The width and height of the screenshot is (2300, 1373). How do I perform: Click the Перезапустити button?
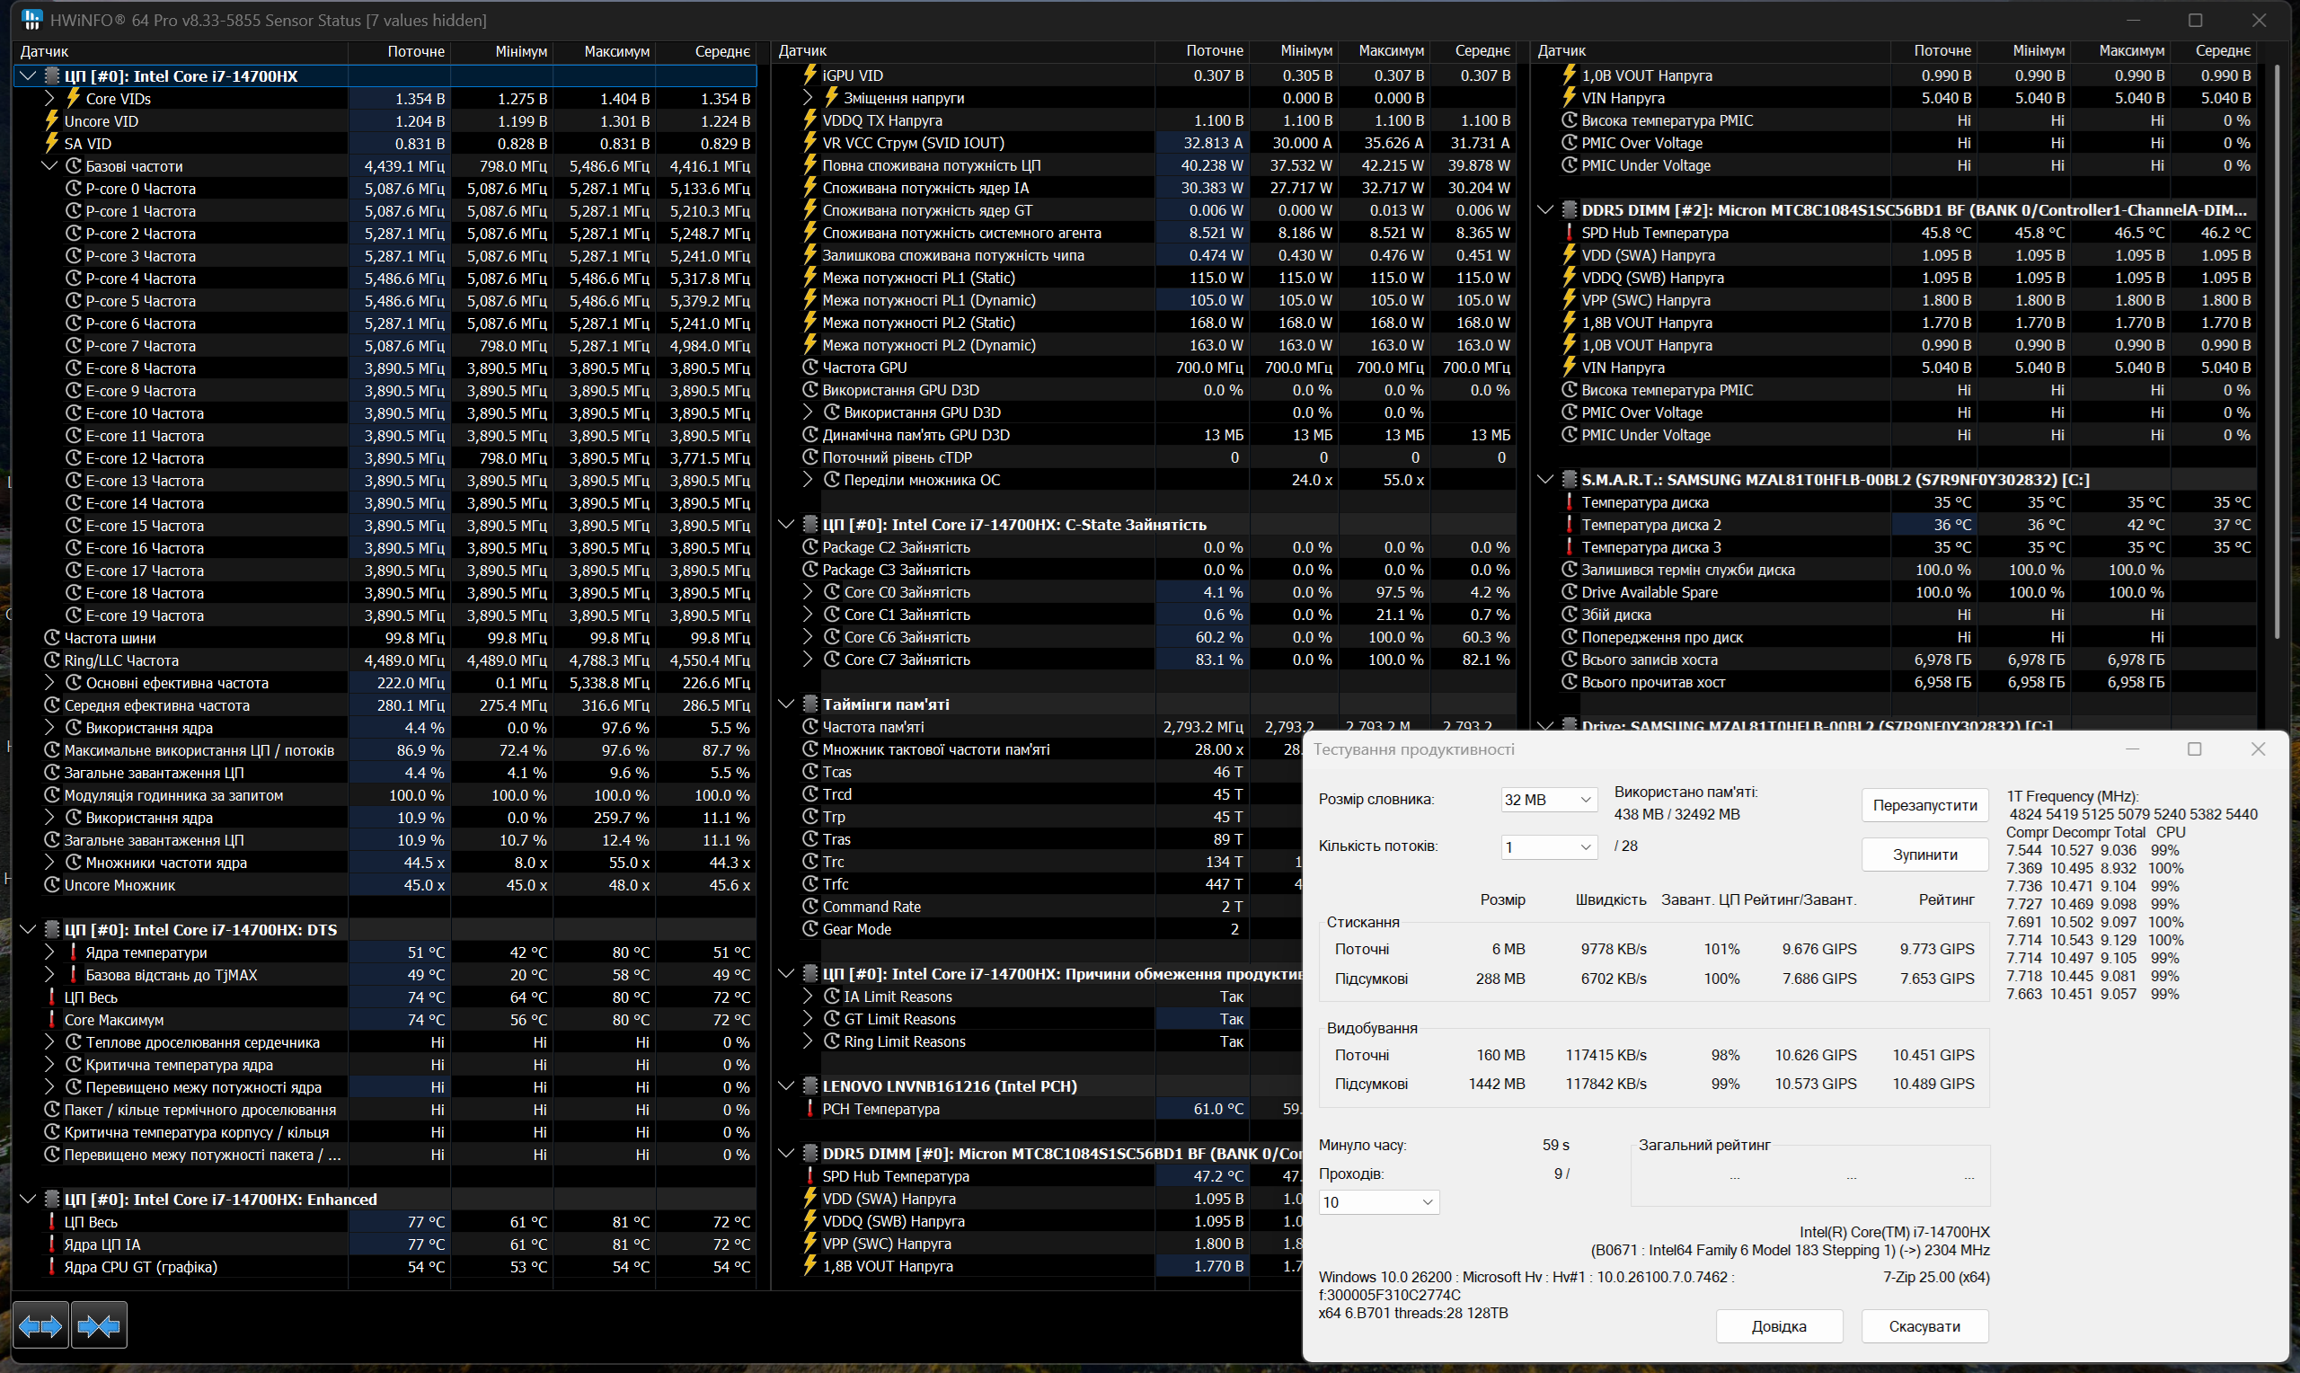(1924, 805)
